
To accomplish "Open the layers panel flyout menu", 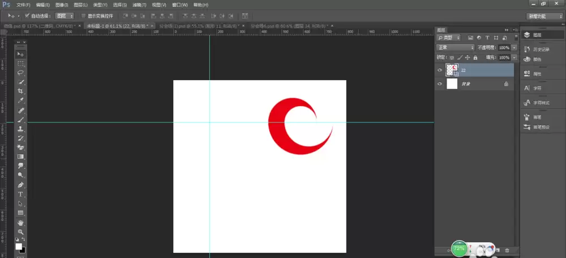I will [514, 30].
